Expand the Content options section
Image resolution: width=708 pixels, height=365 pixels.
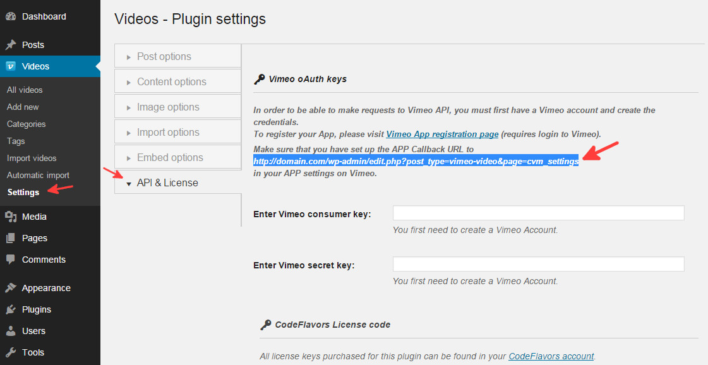(178, 81)
